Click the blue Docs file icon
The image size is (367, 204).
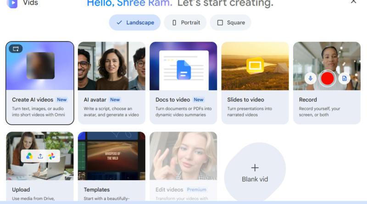[184, 70]
